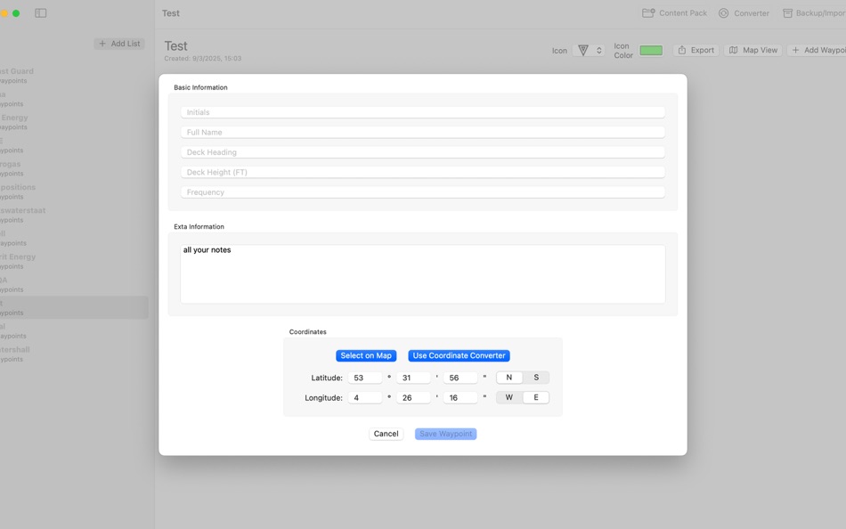This screenshot has height=529, width=846.
Task: Click the Map View map icon
Action: pos(733,50)
